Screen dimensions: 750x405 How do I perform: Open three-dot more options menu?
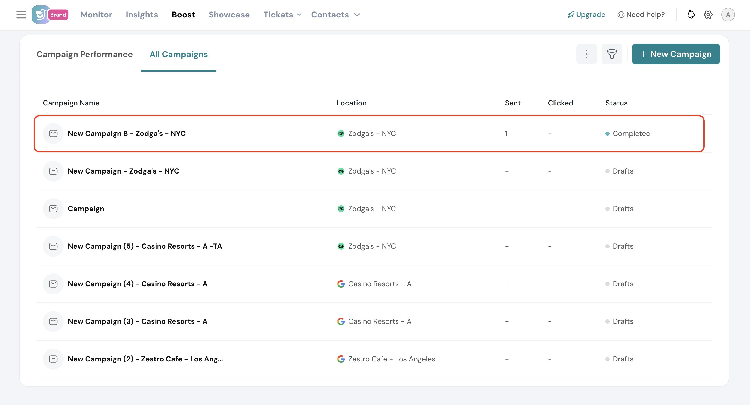(587, 54)
